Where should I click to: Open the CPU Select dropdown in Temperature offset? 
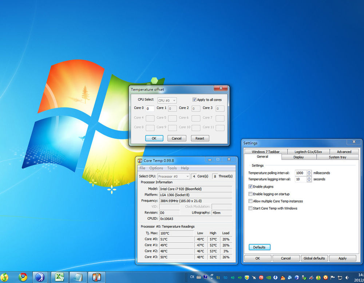(x=167, y=100)
